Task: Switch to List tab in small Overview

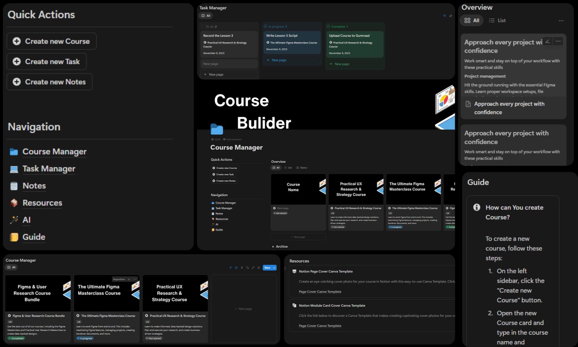Action: click(x=288, y=168)
